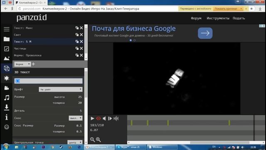266x150 pixels.
Task: Delete the 'Частицы' object
Action: 81,48
